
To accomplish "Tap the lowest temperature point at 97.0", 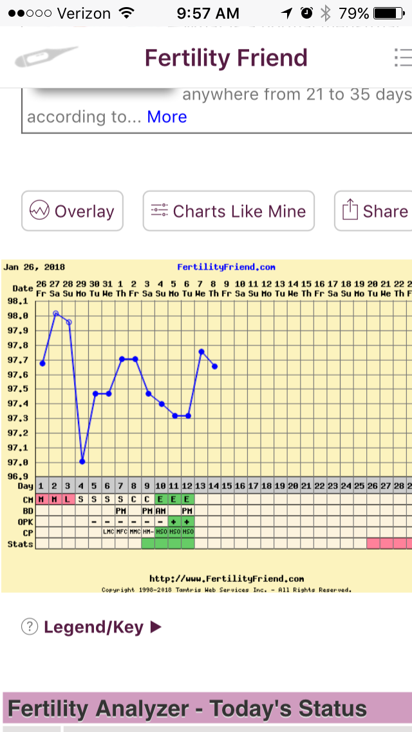I will [82, 461].
